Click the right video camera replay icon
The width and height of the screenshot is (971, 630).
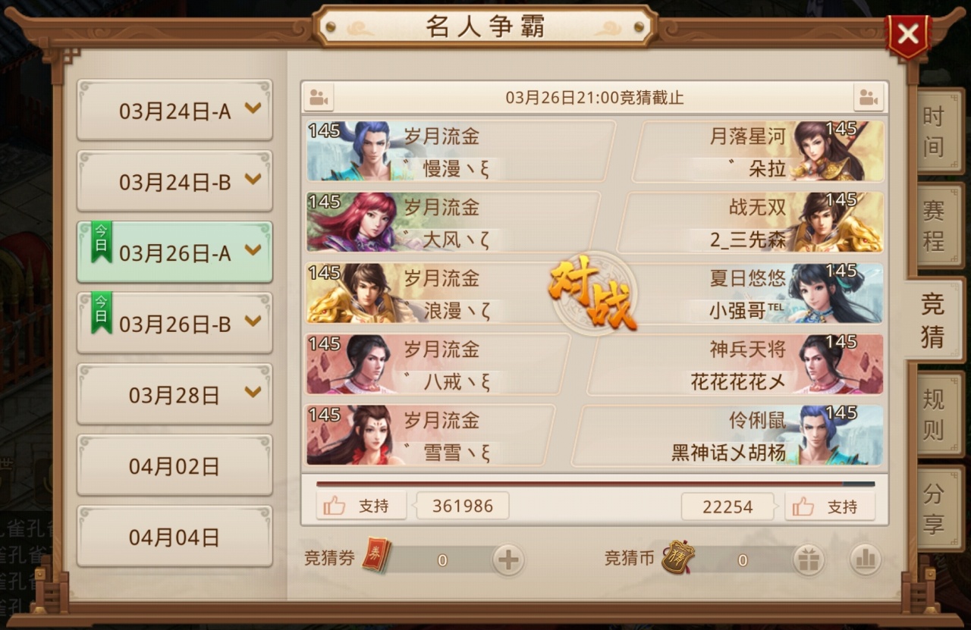point(869,97)
